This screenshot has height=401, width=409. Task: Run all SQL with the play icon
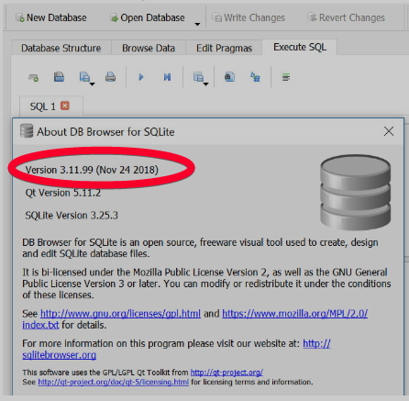[141, 77]
